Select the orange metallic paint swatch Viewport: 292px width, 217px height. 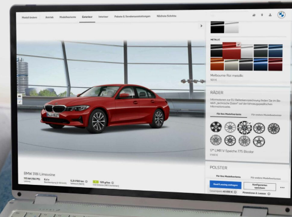click(217, 64)
